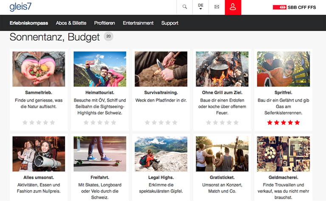Give Survivaltraining a three-star rating
Screen dimensions: 326x201
[161, 123]
